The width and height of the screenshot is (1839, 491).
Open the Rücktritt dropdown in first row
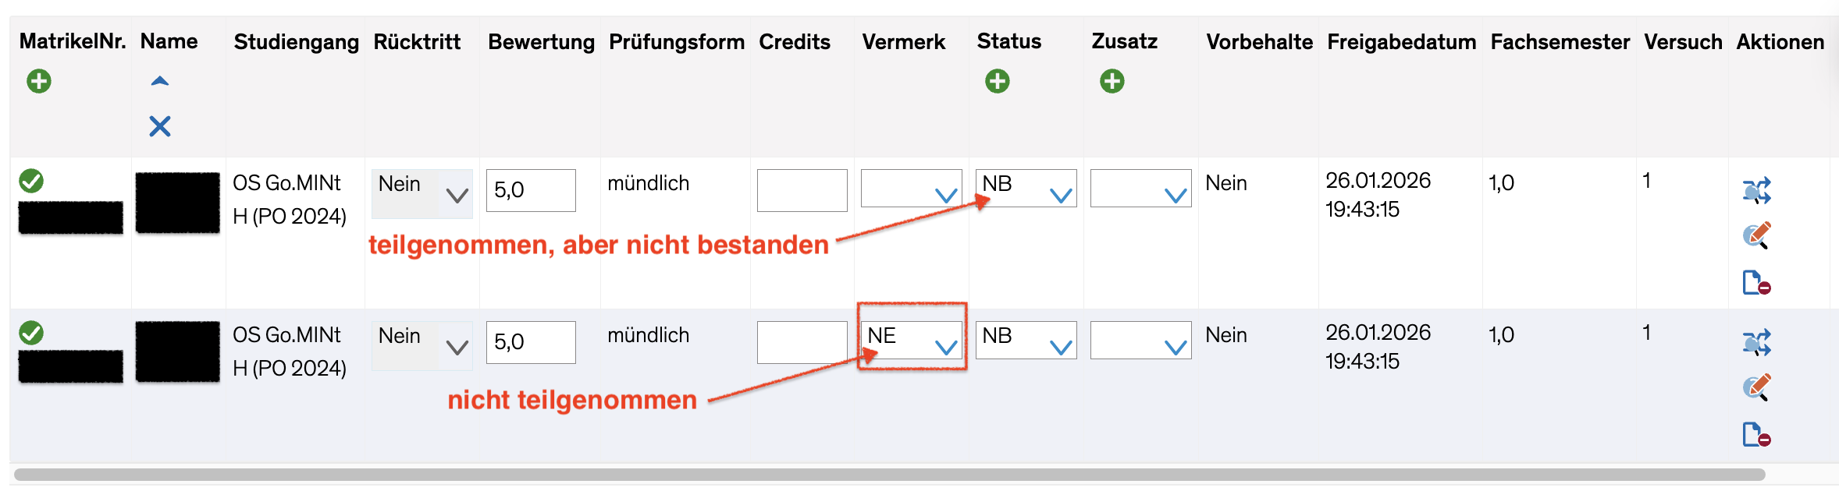(x=422, y=193)
